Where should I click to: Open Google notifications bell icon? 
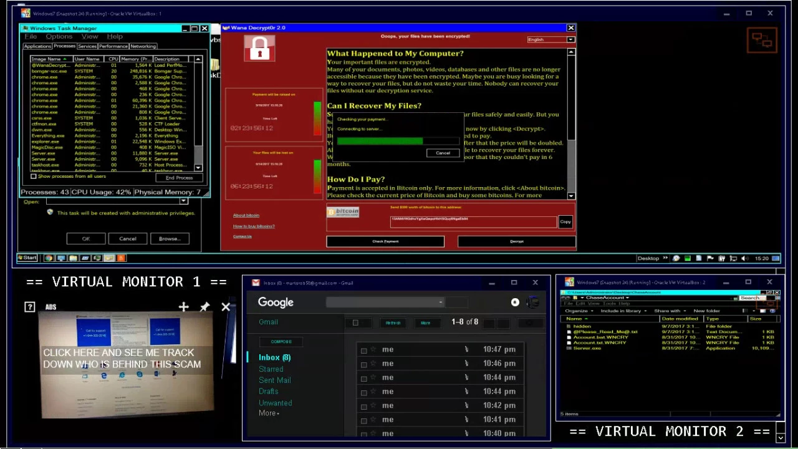515,302
